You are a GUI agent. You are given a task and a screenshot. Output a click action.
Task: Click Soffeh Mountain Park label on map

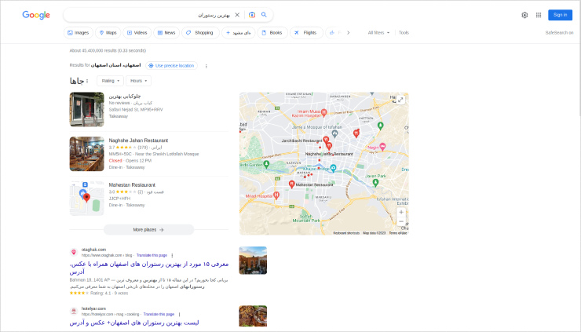(x=306, y=218)
